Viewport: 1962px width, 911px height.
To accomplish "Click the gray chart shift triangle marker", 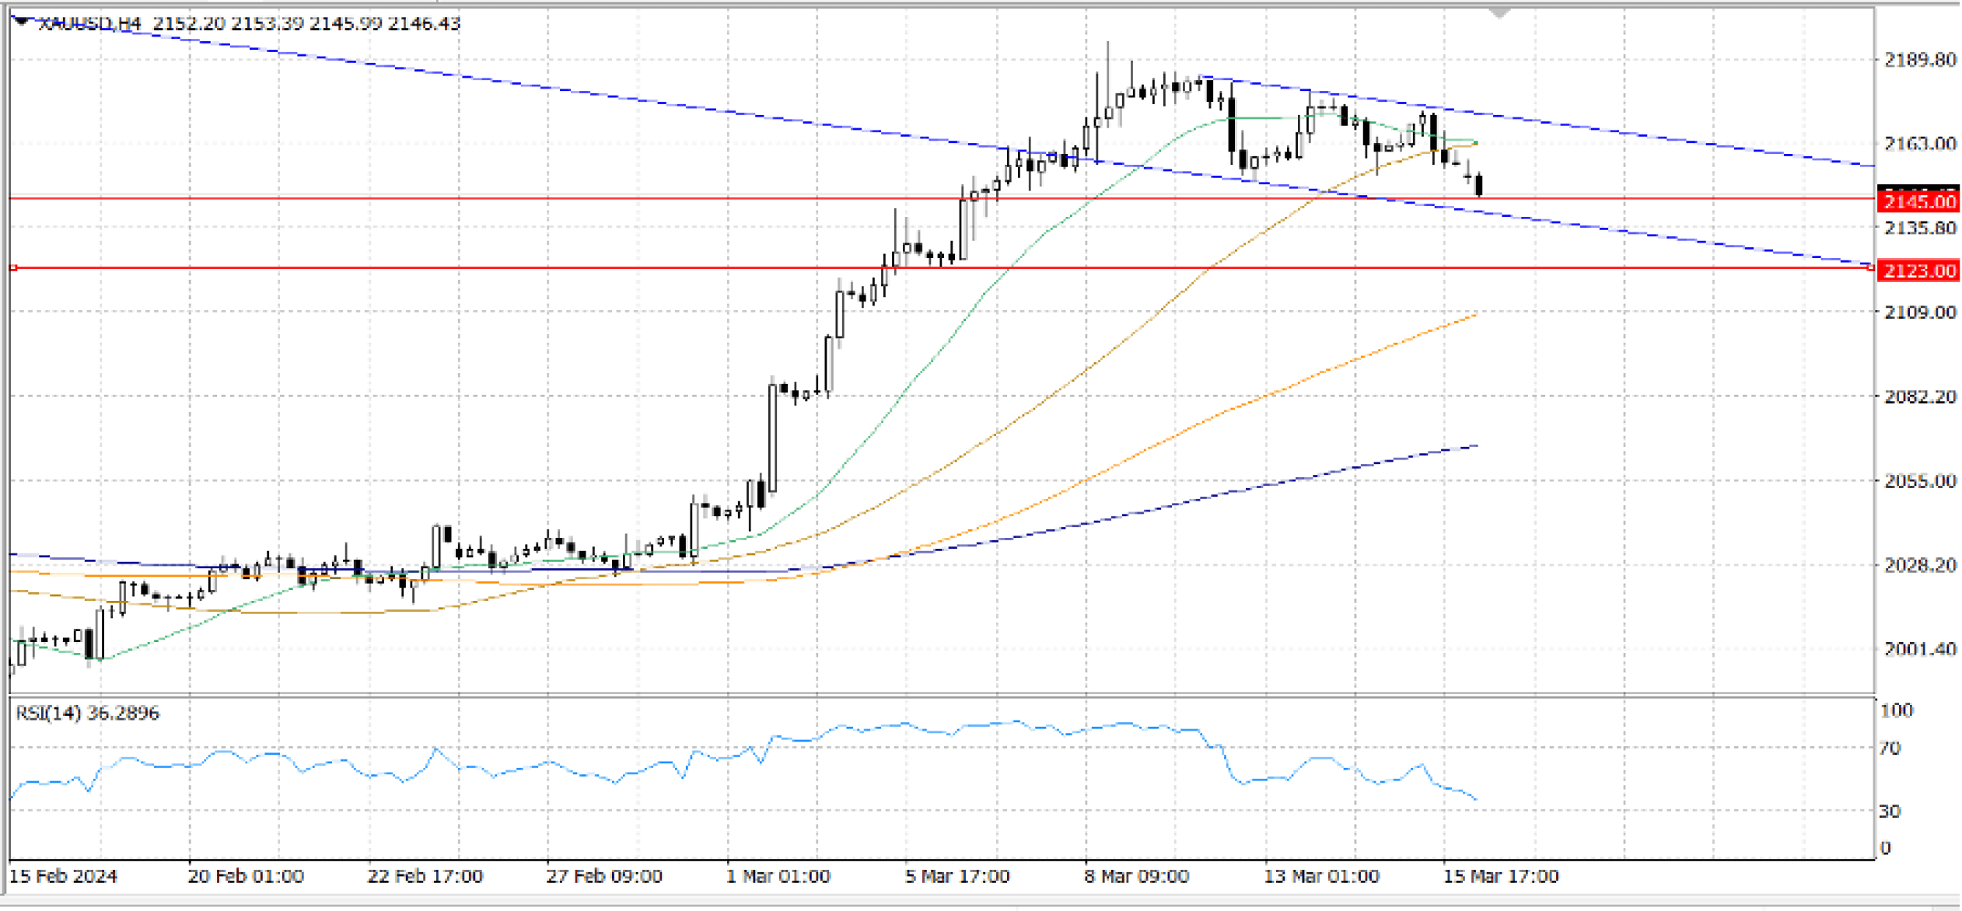I will [1499, 13].
